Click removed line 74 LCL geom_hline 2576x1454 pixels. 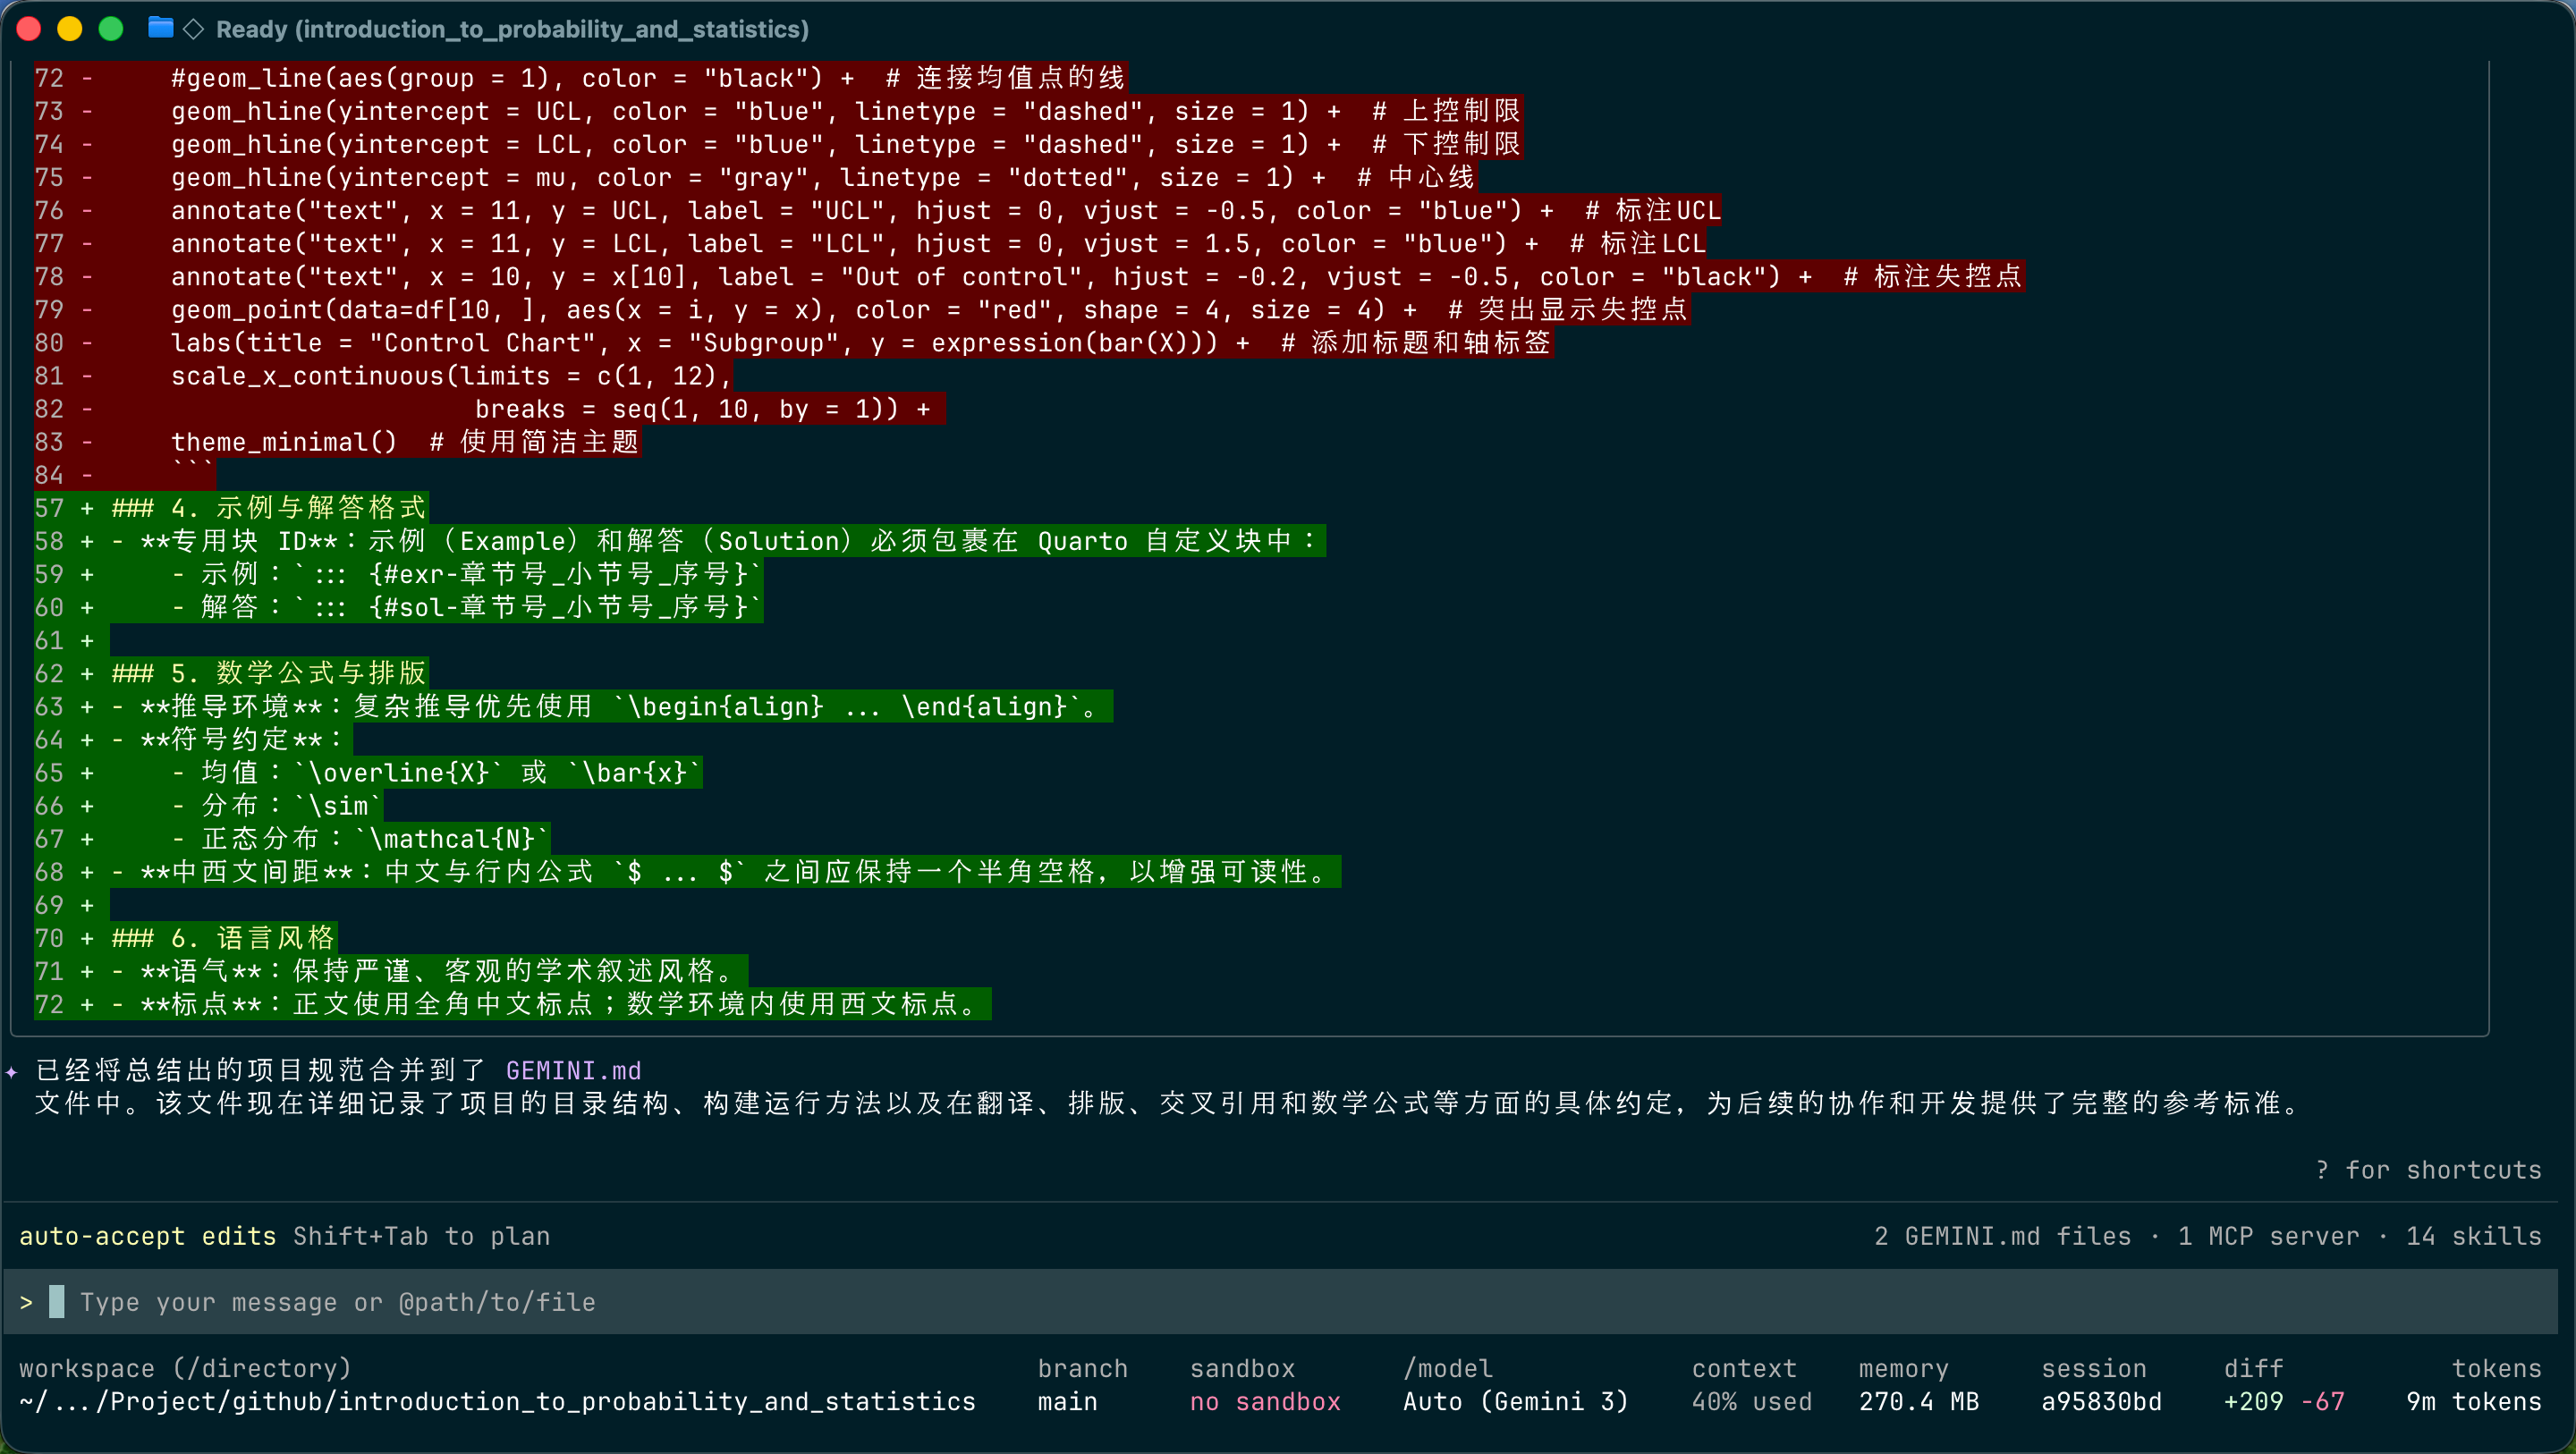(778, 144)
